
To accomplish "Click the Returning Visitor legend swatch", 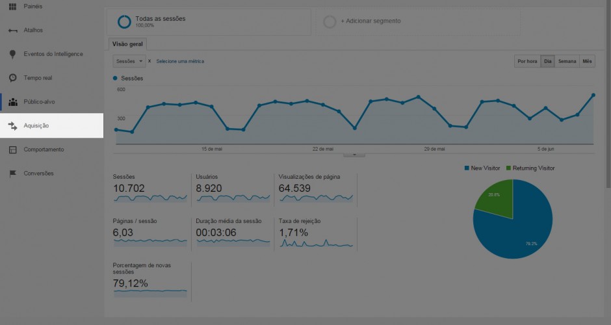I will pos(508,168).
